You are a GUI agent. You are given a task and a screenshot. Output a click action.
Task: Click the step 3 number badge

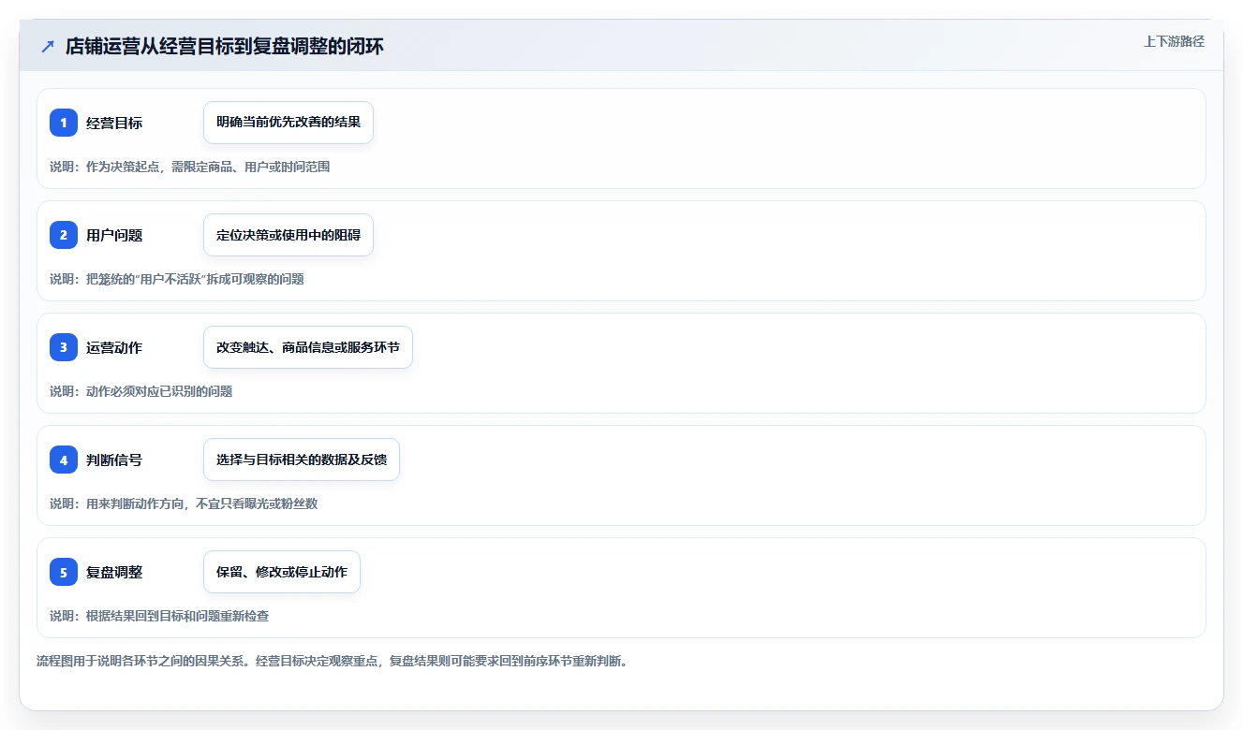point(64,347)
